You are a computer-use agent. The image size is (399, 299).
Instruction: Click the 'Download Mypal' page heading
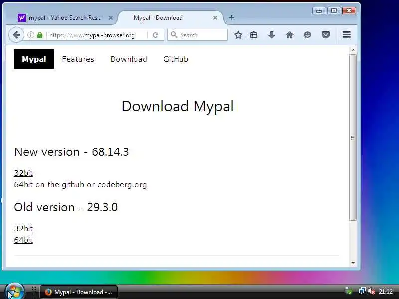(178, 106)
